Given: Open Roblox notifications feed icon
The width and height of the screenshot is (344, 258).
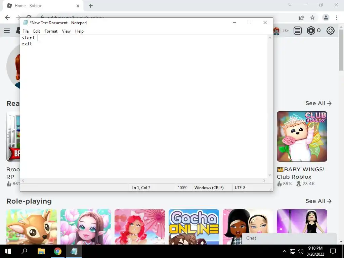Looking at the screenshot, I should click(x=298, y=31).
